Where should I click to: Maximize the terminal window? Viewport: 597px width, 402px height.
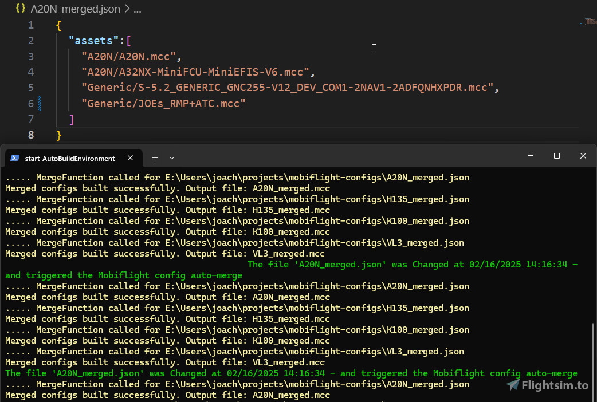[556, 156]
